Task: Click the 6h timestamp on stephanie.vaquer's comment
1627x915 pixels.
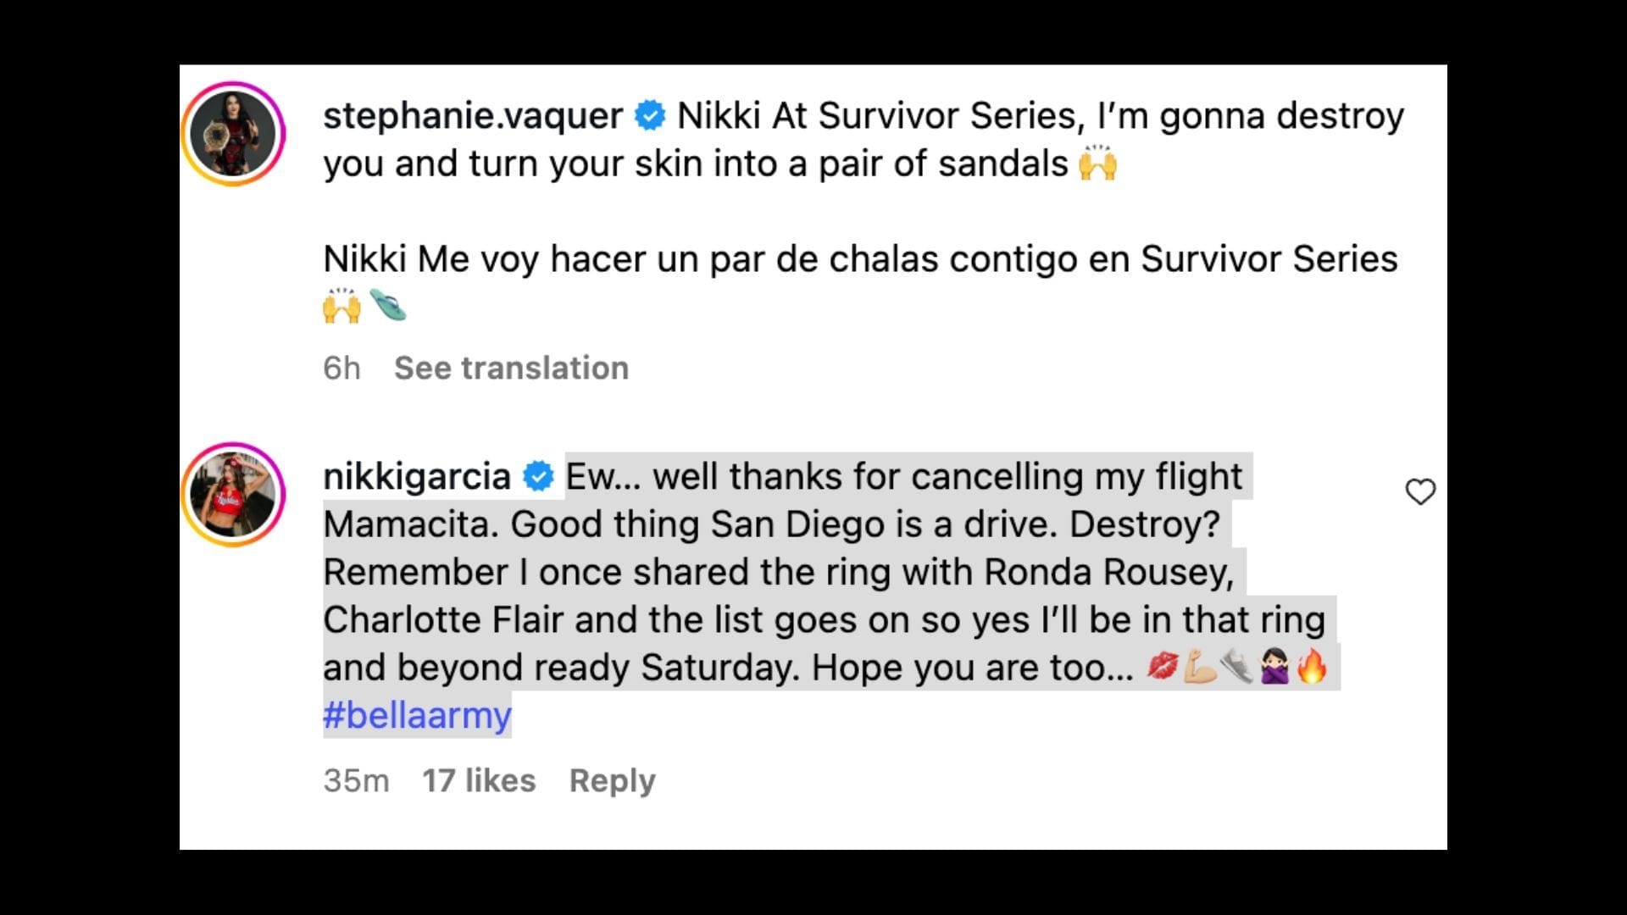Action: point(341,367)
